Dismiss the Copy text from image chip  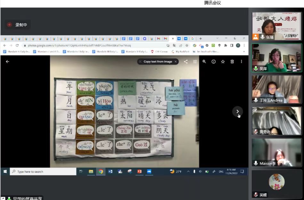coord(176,62)
